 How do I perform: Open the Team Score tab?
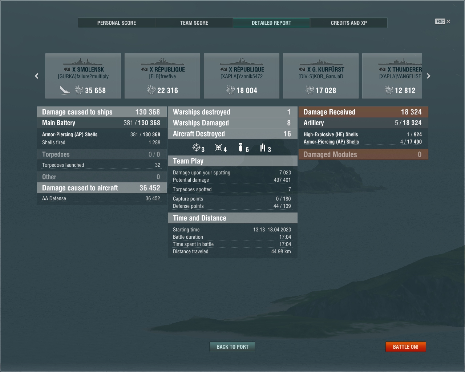pyautogui.click(x=194, y=23)
